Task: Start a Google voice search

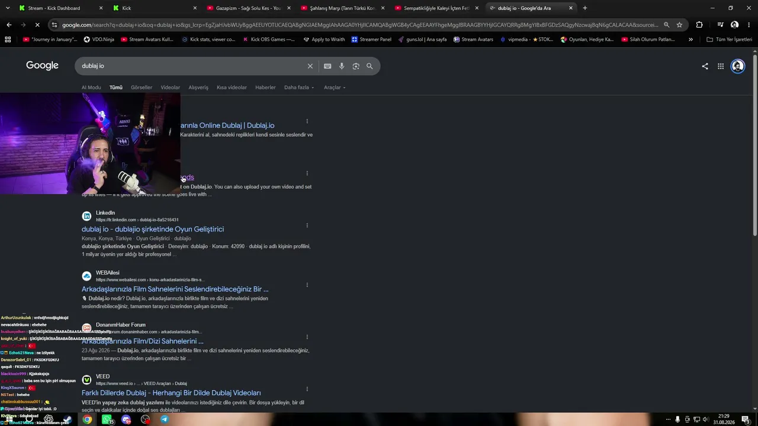Action: 342,66
